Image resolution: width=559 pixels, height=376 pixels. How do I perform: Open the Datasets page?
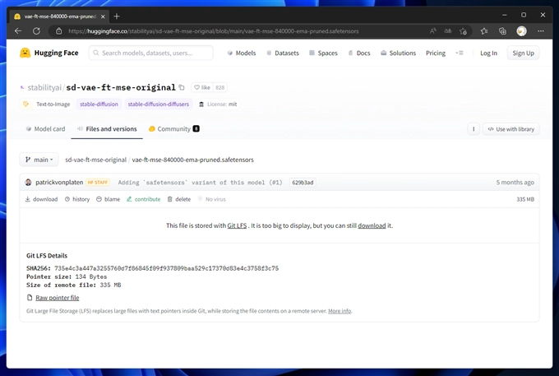[x=283, y=53]
